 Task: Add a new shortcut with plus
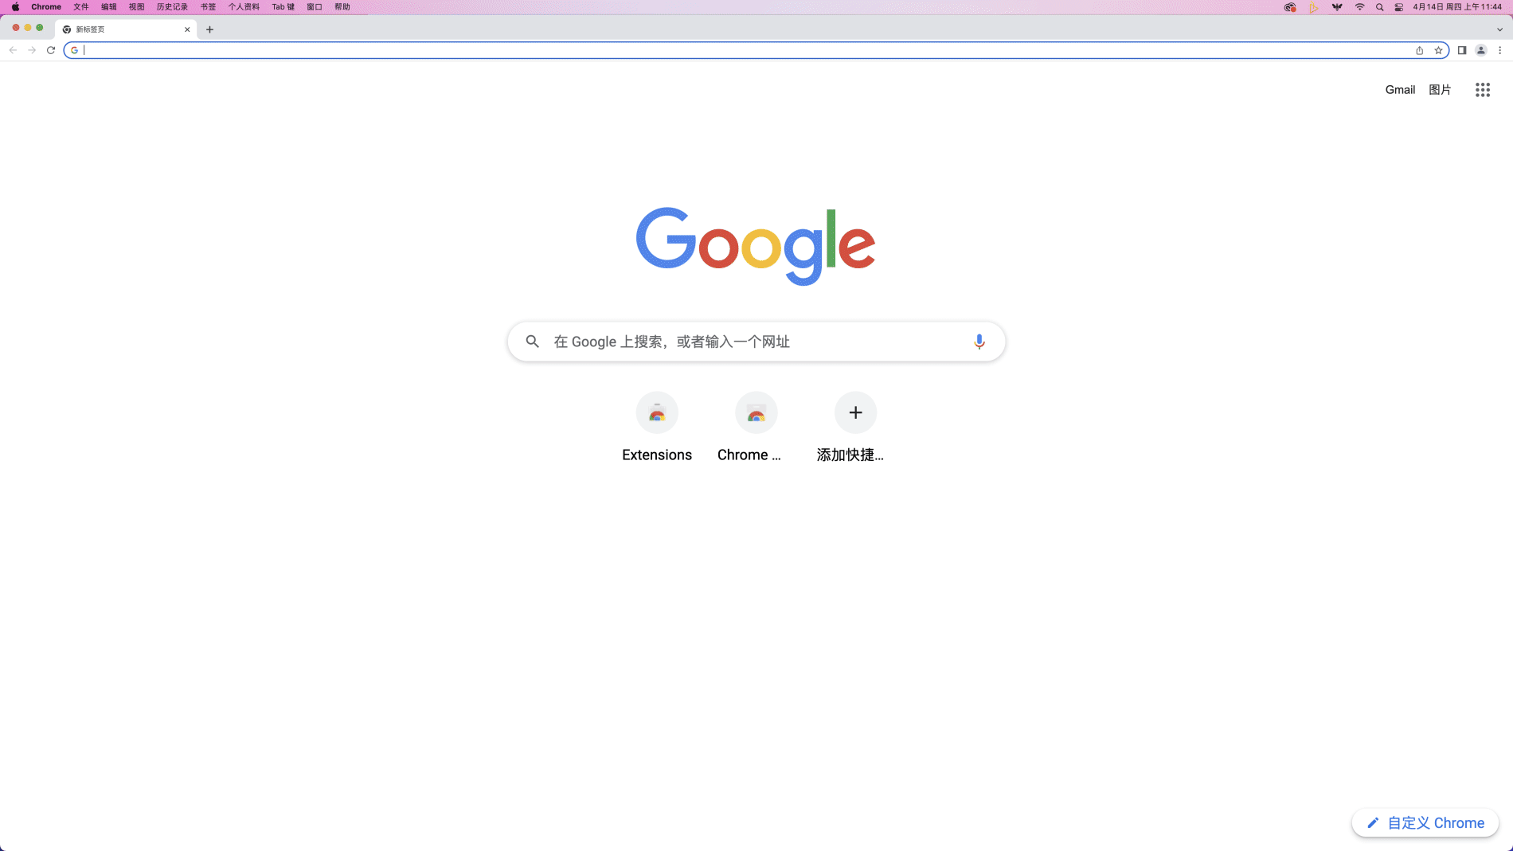pos(855,427)
